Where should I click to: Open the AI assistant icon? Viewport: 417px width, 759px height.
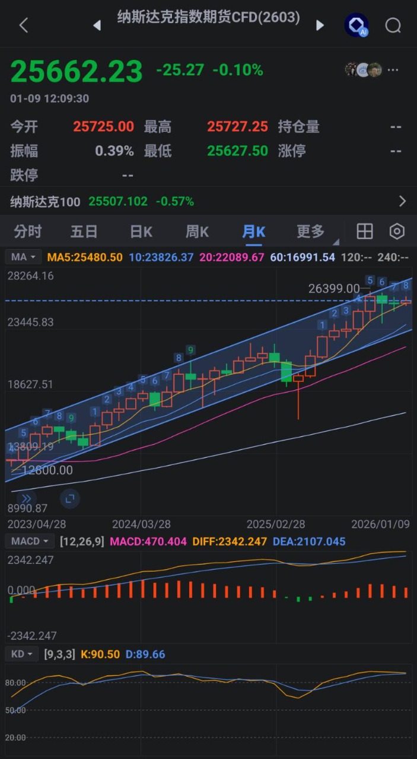pos(356,25)
